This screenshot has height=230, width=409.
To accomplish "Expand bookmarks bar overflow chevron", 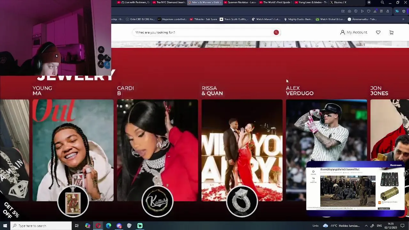I will pos(403,19).
